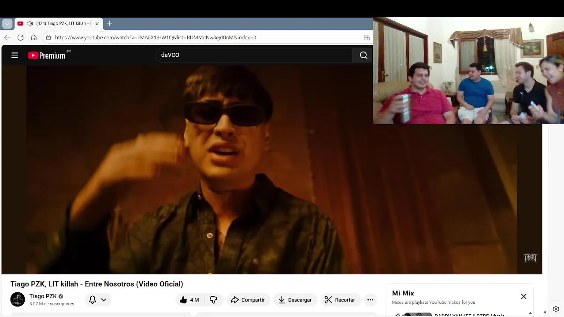The width and height of the screenshot is (564, 317).
Task: Click the notification bell icon
Action: (x=93, y=300)
